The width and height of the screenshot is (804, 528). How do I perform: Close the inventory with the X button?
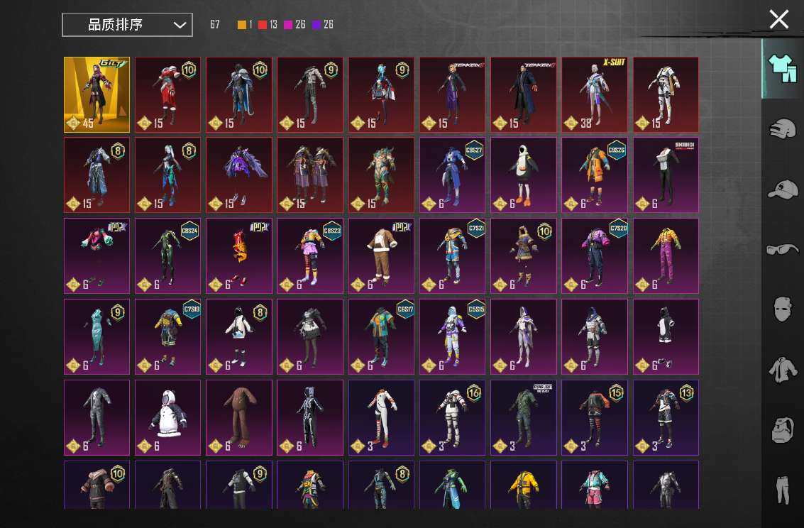coord(778,19)
